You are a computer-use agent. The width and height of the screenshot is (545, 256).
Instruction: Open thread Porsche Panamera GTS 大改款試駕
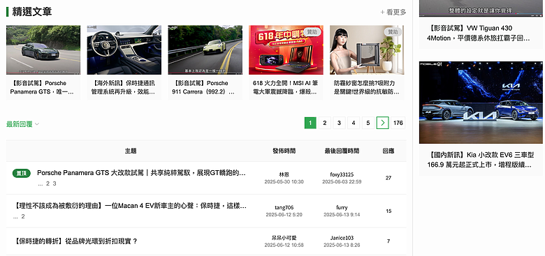(141, 173)
